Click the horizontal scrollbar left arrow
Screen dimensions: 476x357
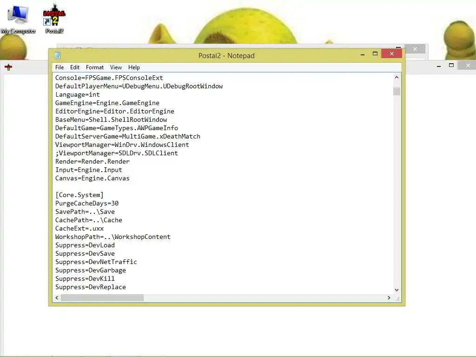57,298
